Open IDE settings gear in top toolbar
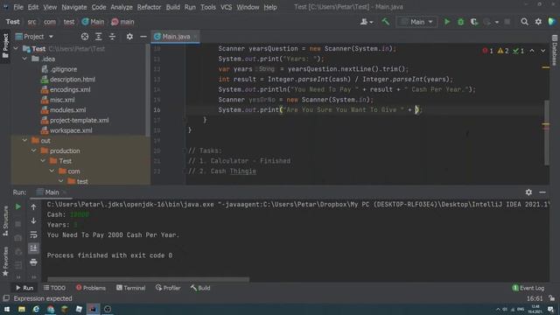Image resolution: width=560 pixels, height=315 pixels. tap(538, 22)
